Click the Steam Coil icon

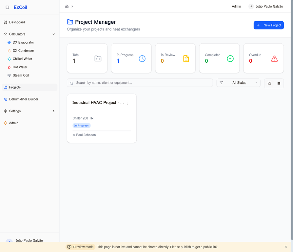[9, 75]
